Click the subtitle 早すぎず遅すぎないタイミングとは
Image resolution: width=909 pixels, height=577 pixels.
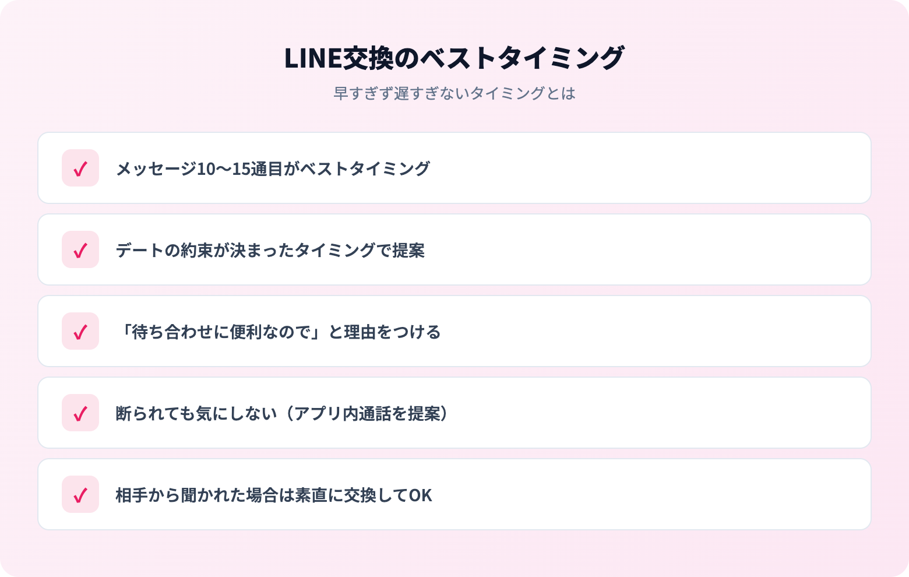pos(455,93)
